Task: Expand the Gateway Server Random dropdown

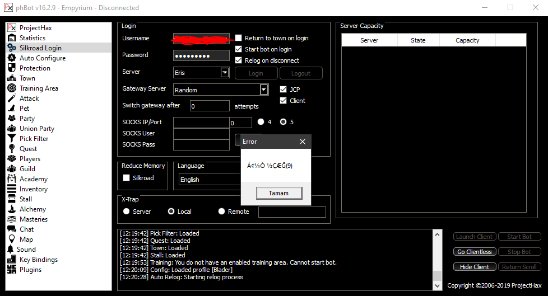Action: click(x=264, y=90)
